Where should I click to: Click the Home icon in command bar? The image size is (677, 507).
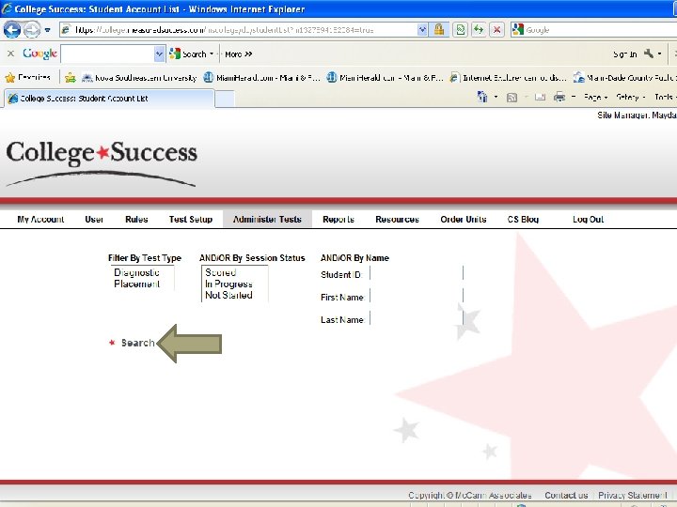coord(482,97)
